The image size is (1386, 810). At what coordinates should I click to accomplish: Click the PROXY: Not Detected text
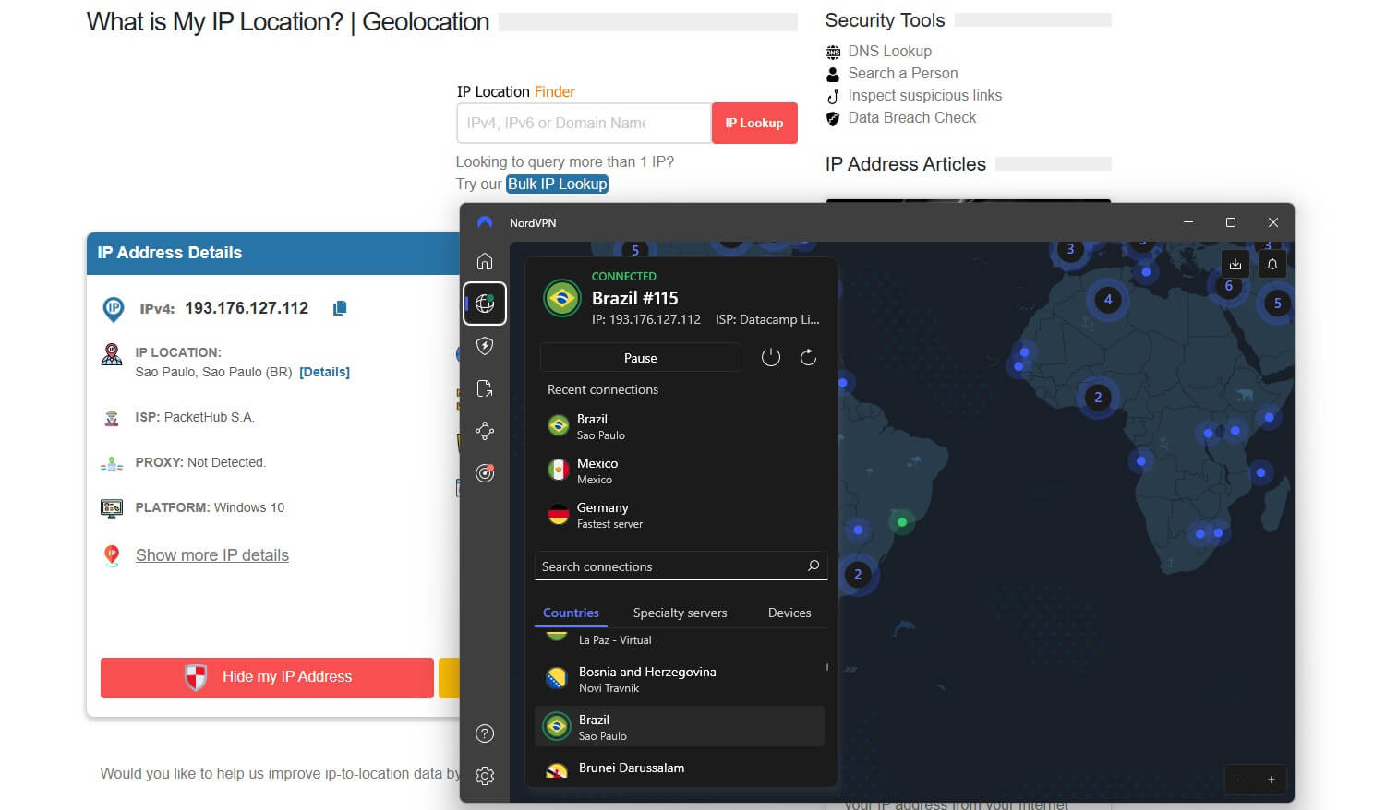200,462
